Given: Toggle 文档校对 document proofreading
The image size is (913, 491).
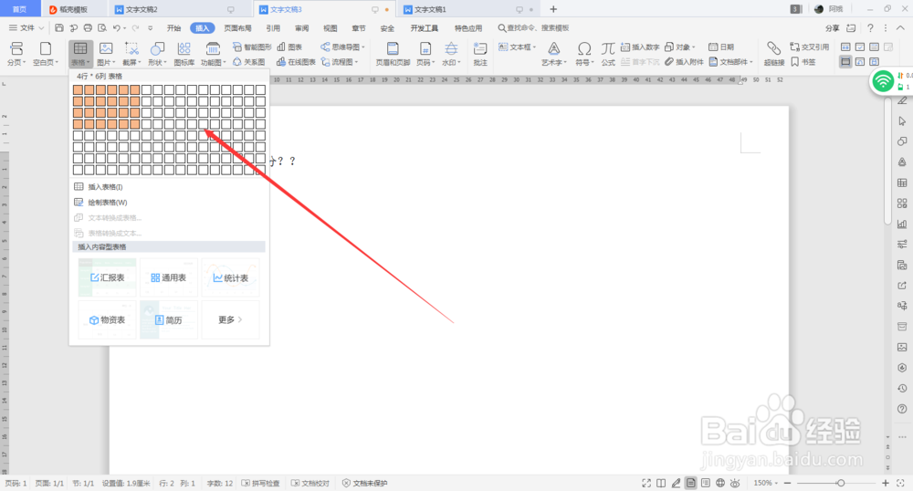Looking at the screenshot, I should coord(310,483).
